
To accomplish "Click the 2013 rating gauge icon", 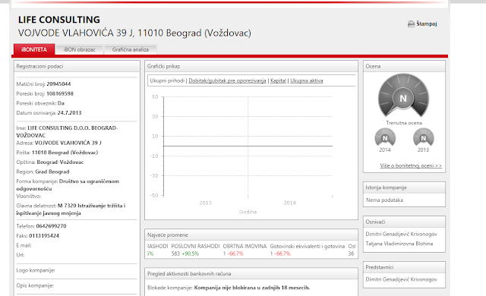I will 424,137.
